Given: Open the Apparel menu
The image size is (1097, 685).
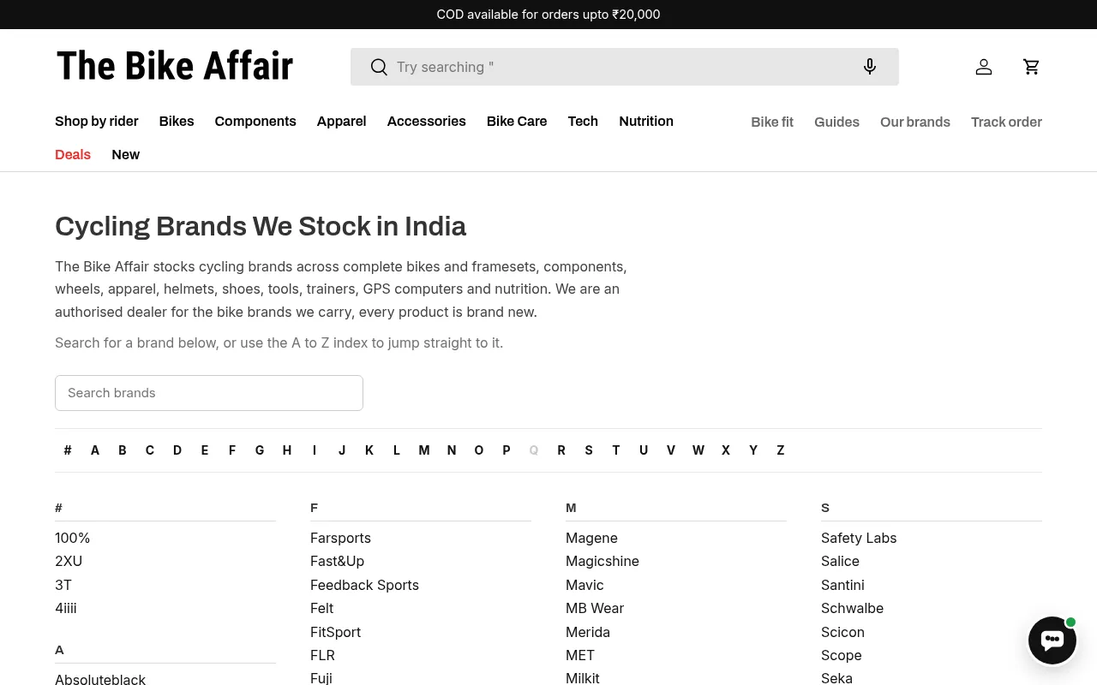Looking at the screenshot, I should coord(341,122).
